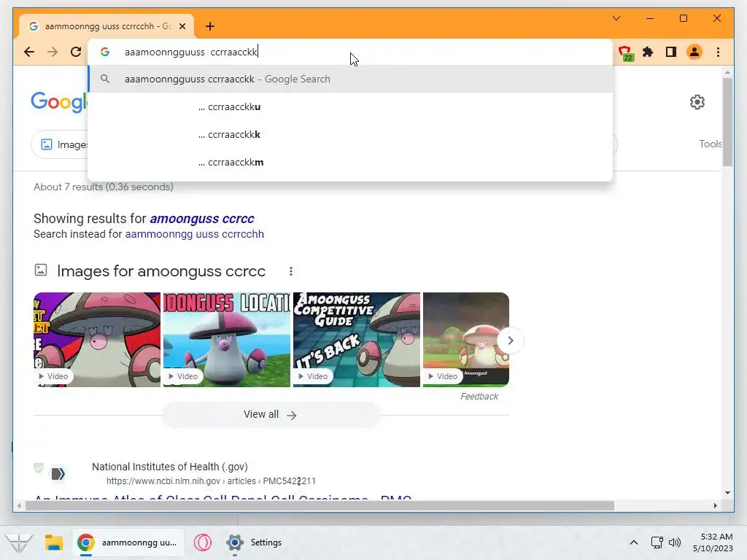Show hidden system tray icons
Image resolution: width=747 pixels, height=560 pixels.
pyautogui.click(x=634, y=542)
